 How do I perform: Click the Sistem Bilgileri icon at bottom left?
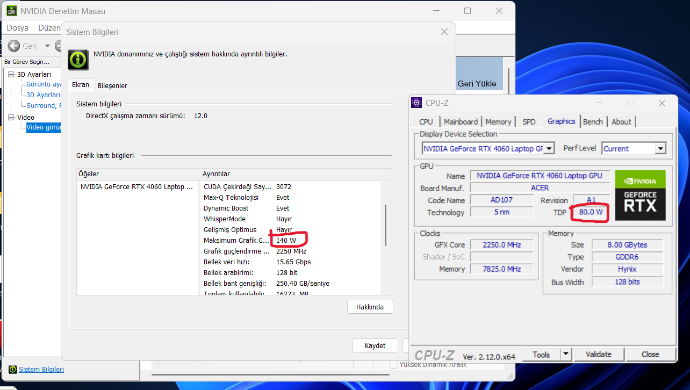point(12,370)
